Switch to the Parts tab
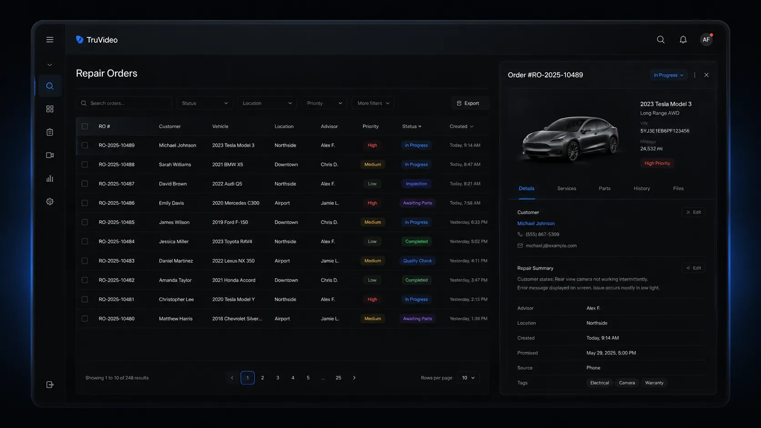 tap(604, 188)
